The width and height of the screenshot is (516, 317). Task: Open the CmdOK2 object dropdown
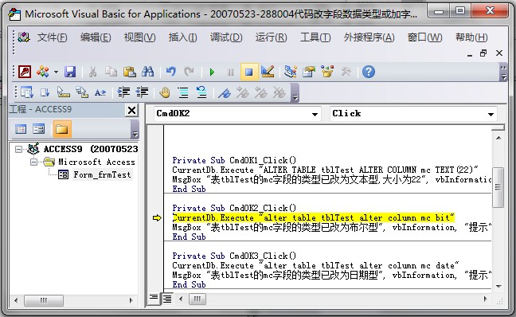(x=315, y=114)
